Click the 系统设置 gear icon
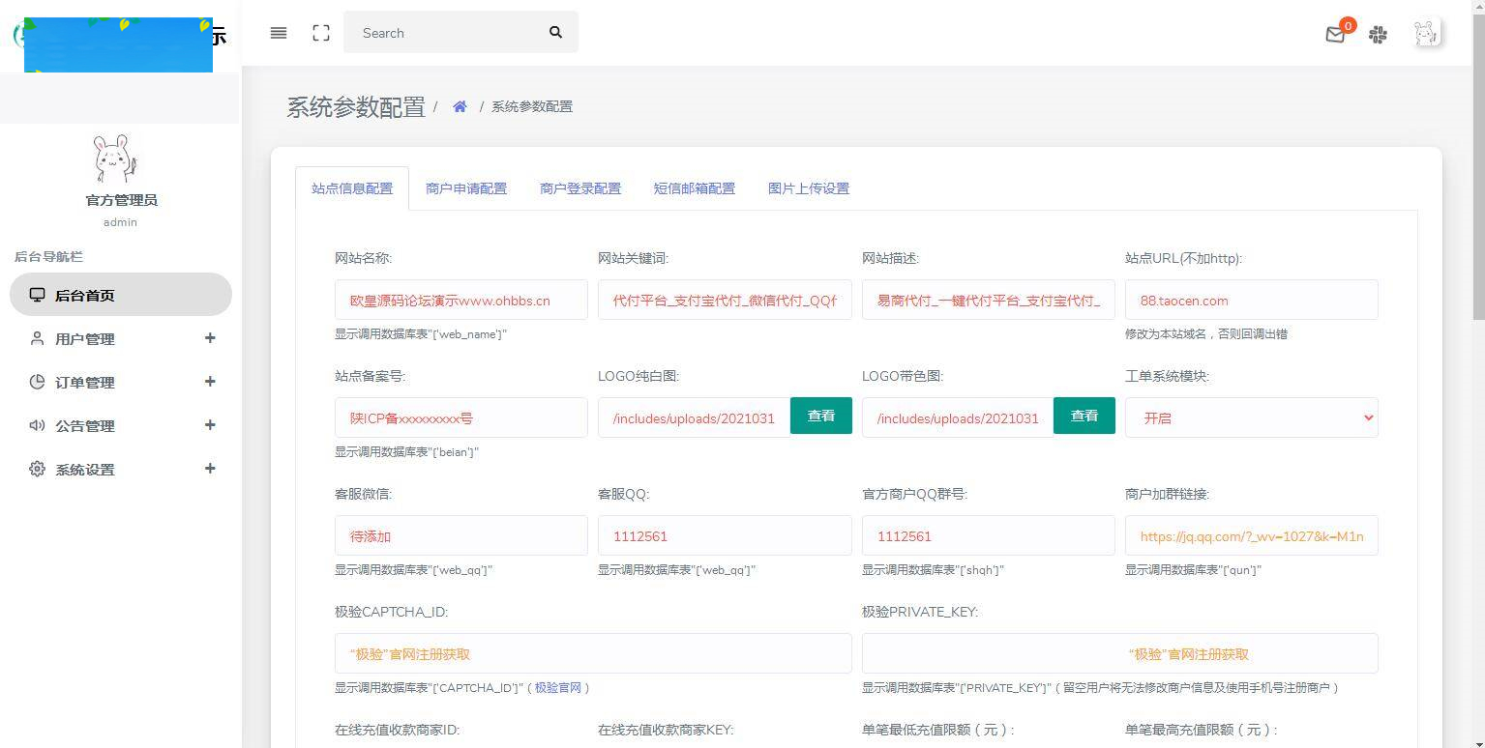Screen dimensions: 1485x748 (x=37, y=469)
